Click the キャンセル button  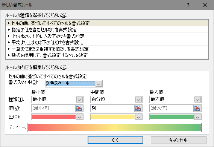click(x=179, y=140)
